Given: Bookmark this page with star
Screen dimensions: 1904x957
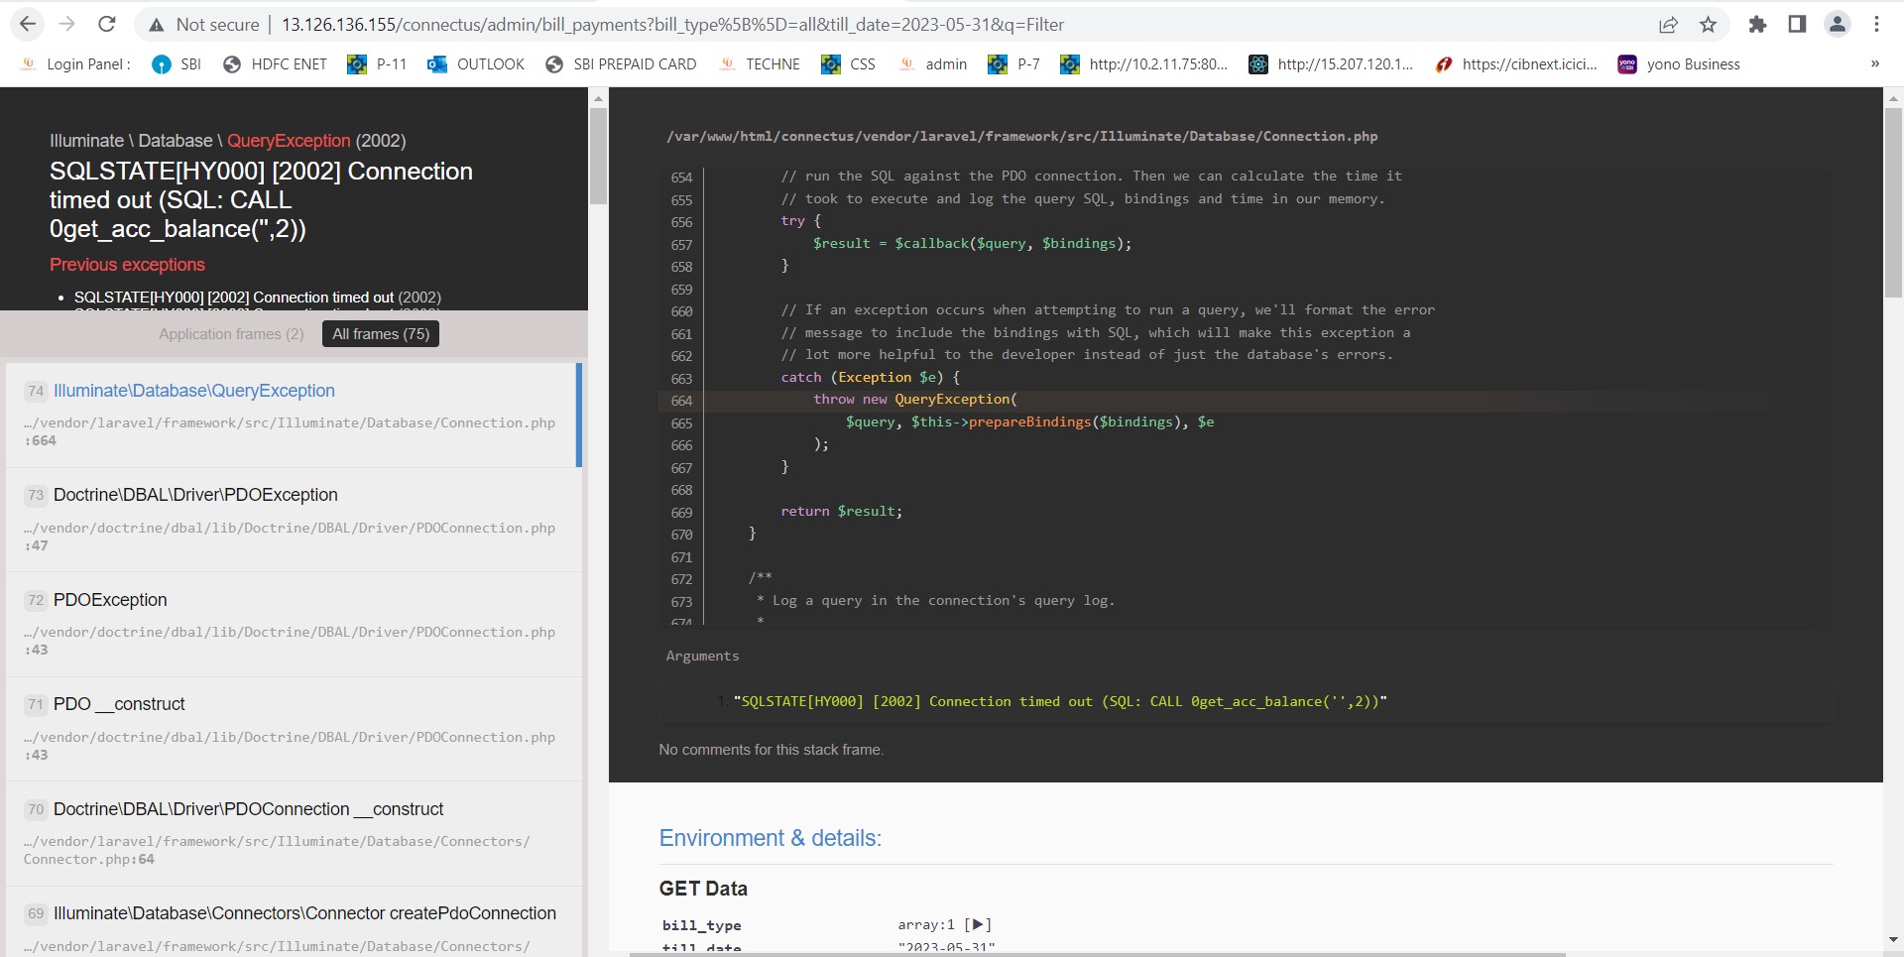Looking at the screenshot, I should (x=1708, y=25).
